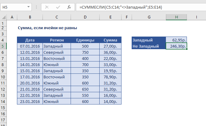Select cell with date 14.01.2016

30,65
